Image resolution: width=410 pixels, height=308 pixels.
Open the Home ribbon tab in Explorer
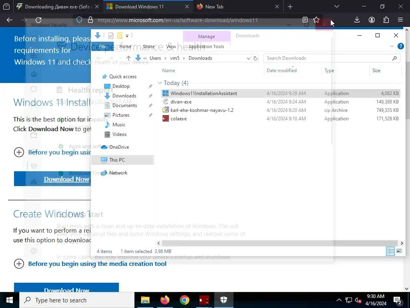point(125,47)
